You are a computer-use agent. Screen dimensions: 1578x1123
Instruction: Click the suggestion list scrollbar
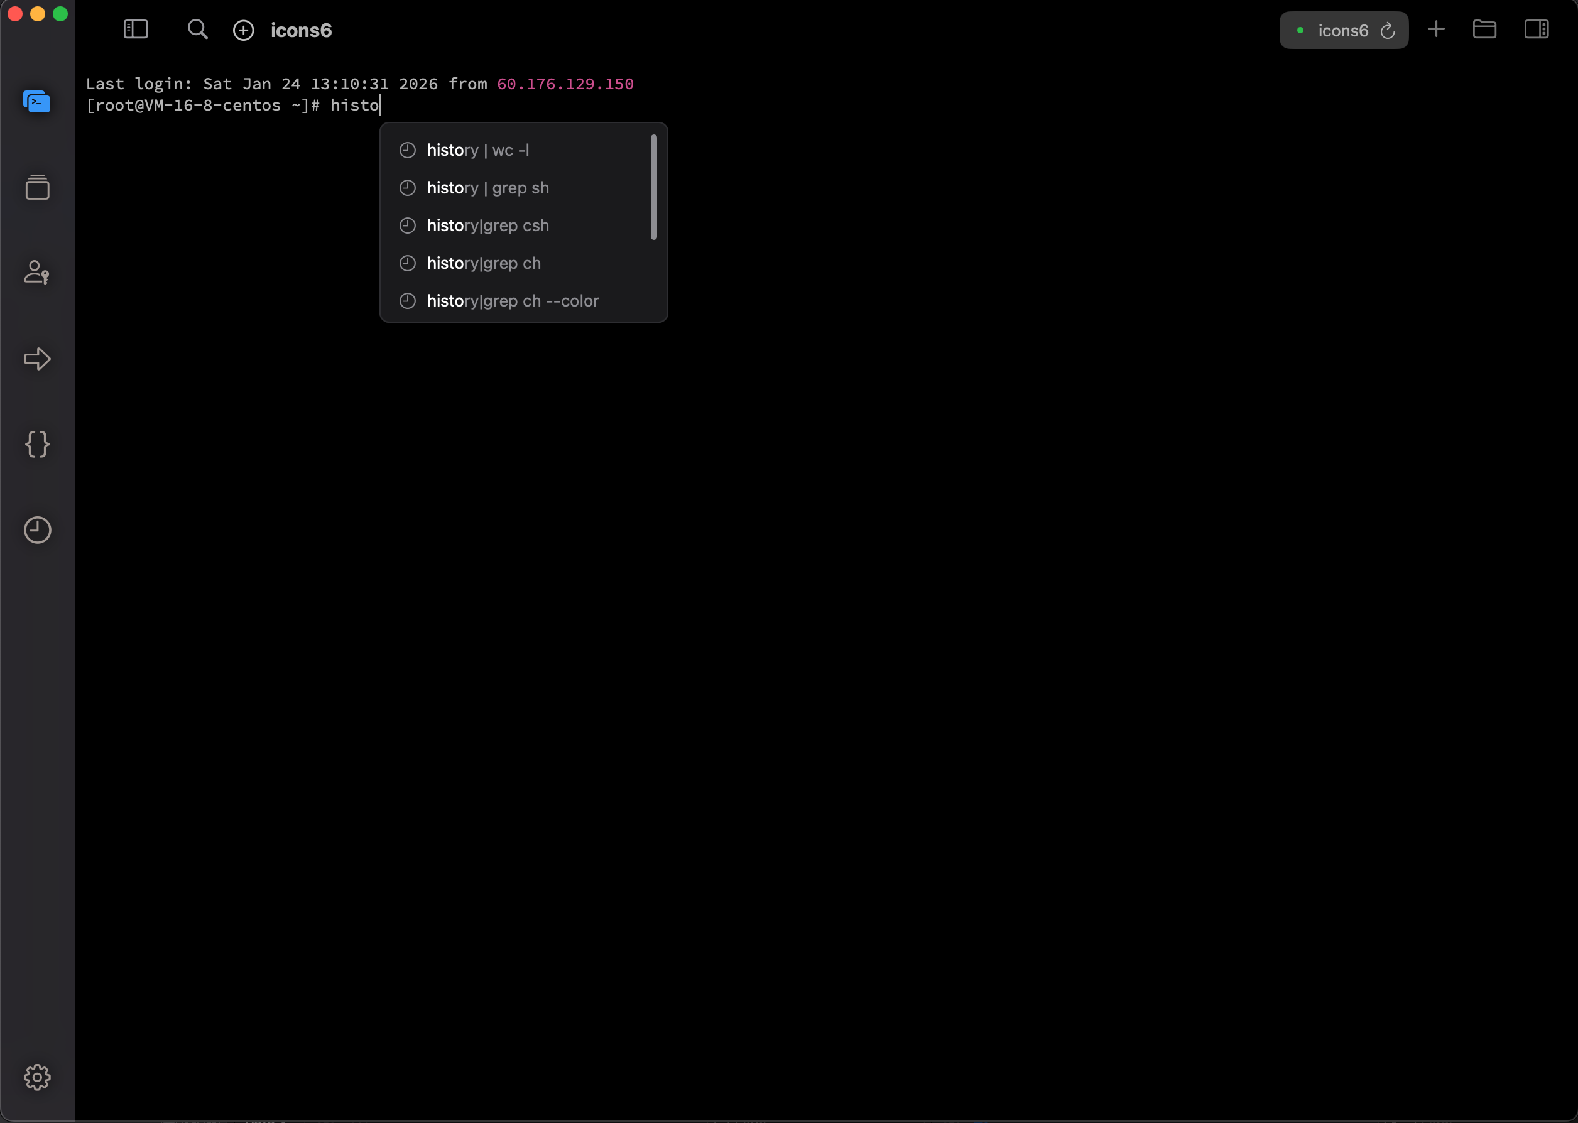pyautogui.click(x=653, y=187)
